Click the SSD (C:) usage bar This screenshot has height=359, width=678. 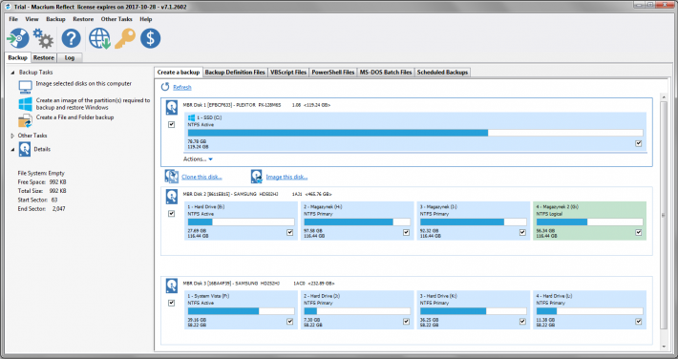coord(415,133)
